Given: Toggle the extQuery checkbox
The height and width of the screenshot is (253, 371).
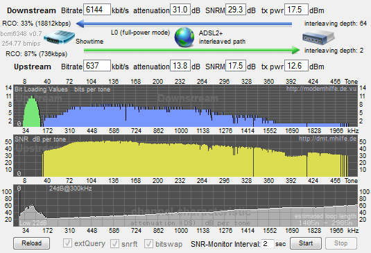Looking at the screenshot, I should pos(67,243).
